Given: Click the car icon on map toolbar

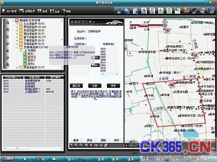Looking at the screenshot, I should tap(131, 146).
